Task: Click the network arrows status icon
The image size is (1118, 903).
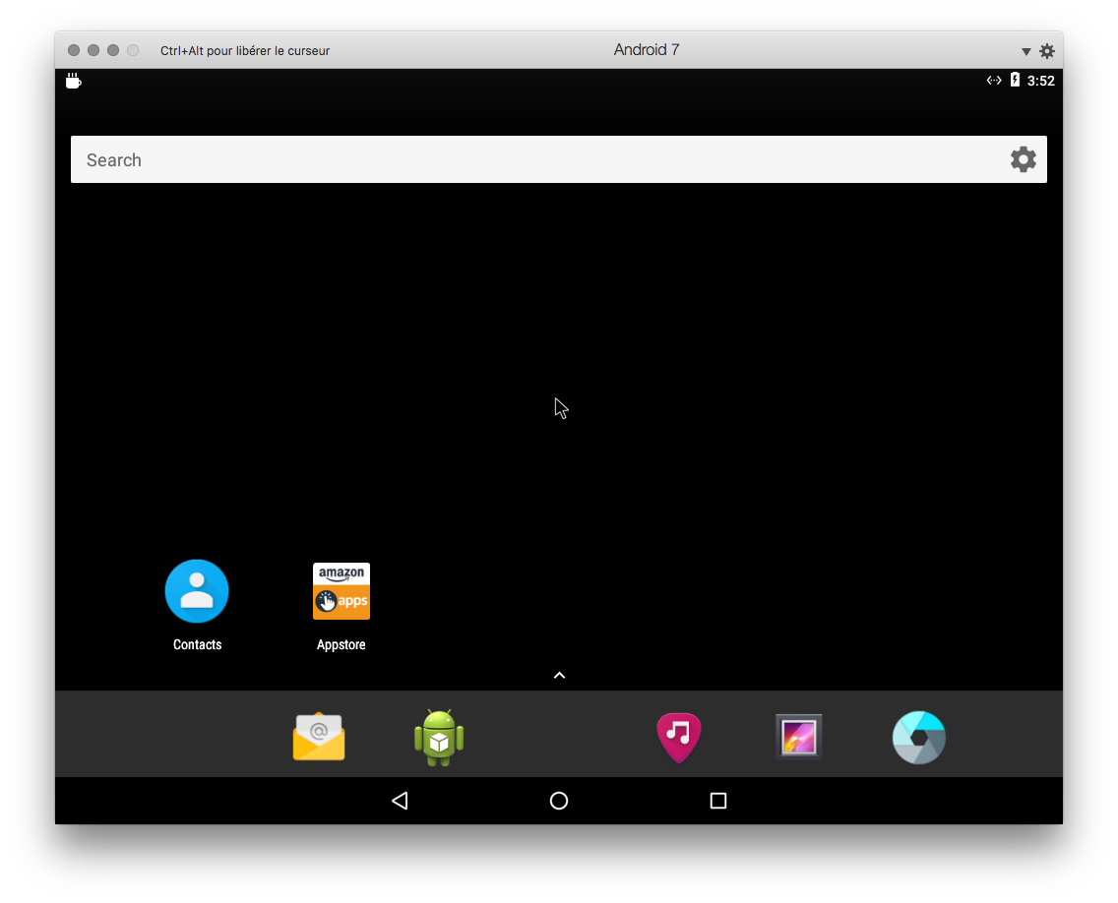Action: pyautogui.click(x=994, y=80)
